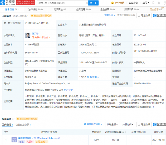The image size is (166, 145).
Task: Select the 企业自主公示 shareholder tab
Action: (x=23, y=125)
